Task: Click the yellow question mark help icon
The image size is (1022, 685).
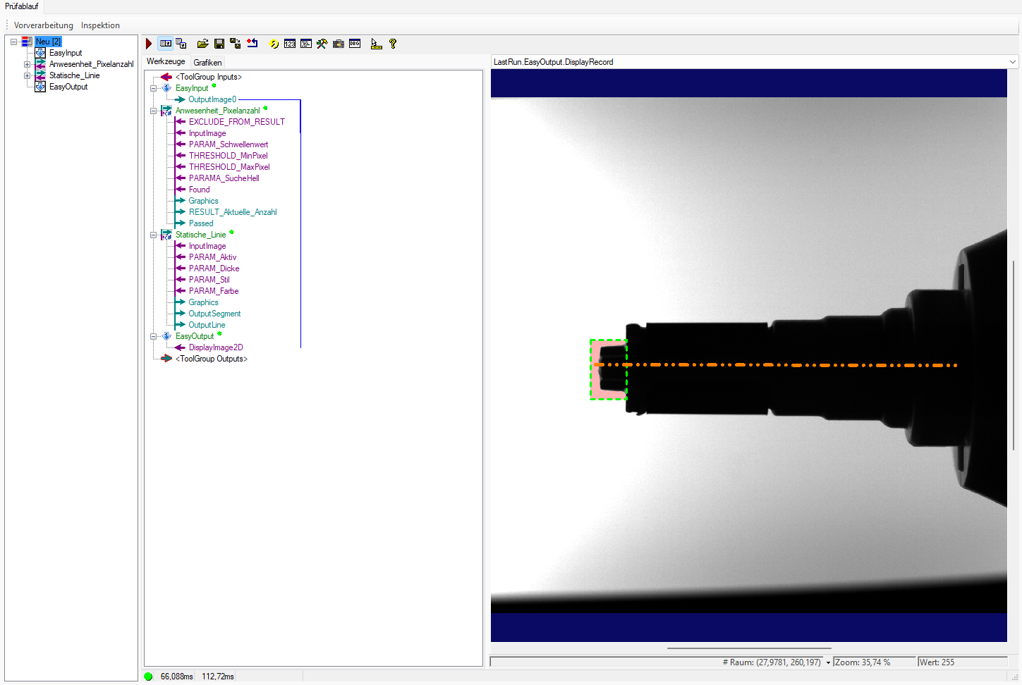Action: pyautogui.click(x=393, y=44)
